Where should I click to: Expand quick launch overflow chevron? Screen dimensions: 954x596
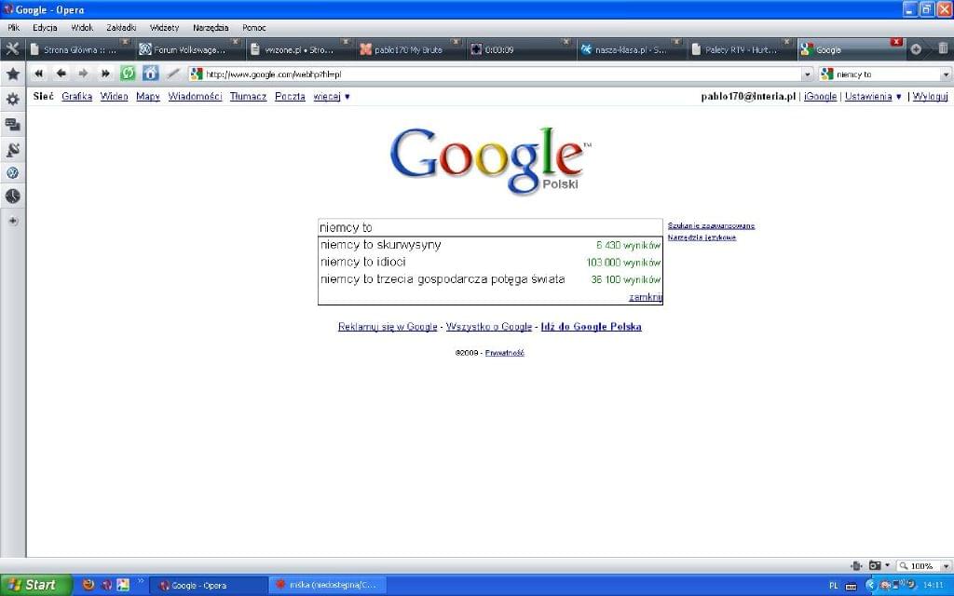(x=141, y=581)
